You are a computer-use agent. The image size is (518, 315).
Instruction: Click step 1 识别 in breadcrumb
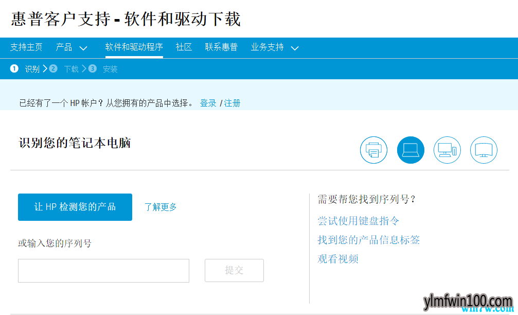point(25,69)
